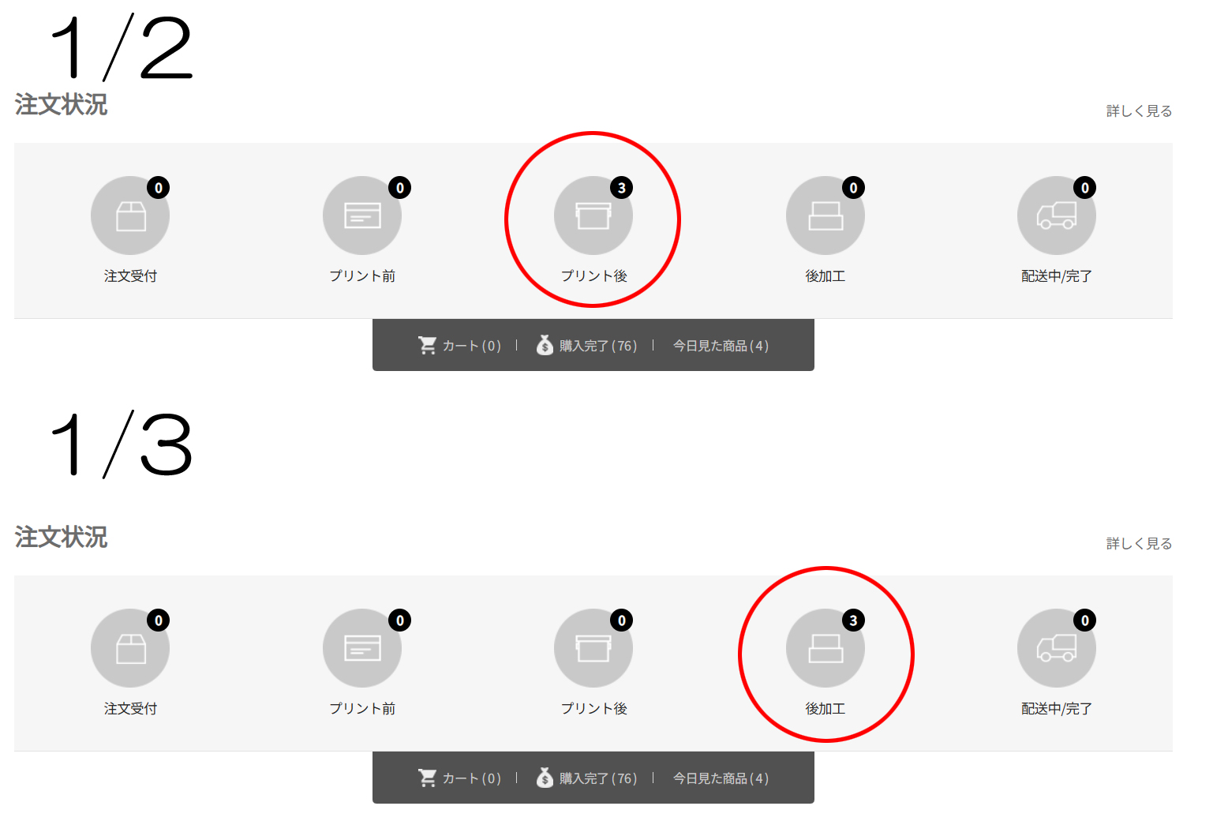Select プリント前 icon in the bottom panel
1213x836 pixels.
(x=362, y=648)
